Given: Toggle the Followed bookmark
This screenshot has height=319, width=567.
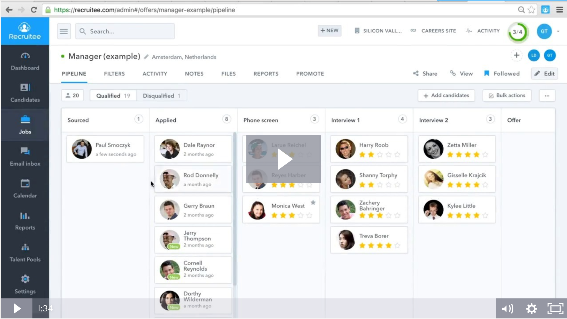Looking at the screenshot, I should pos(502,74).
